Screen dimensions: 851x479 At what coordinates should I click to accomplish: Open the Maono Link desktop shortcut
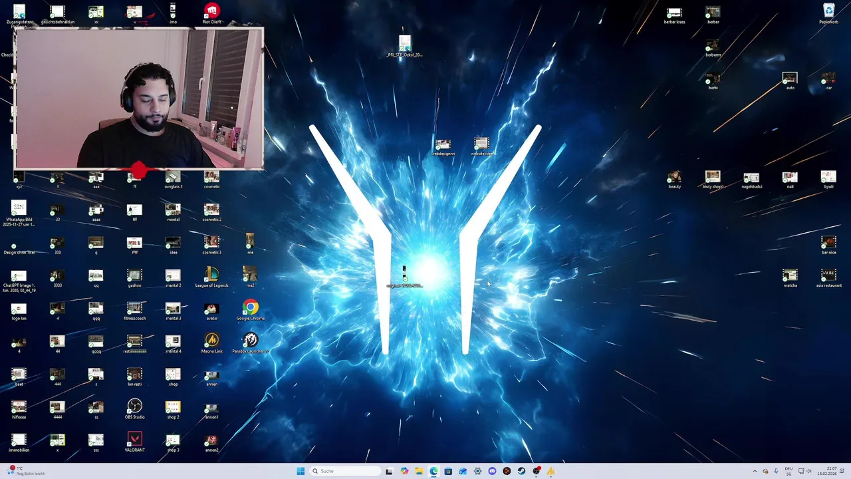point(211,343)
